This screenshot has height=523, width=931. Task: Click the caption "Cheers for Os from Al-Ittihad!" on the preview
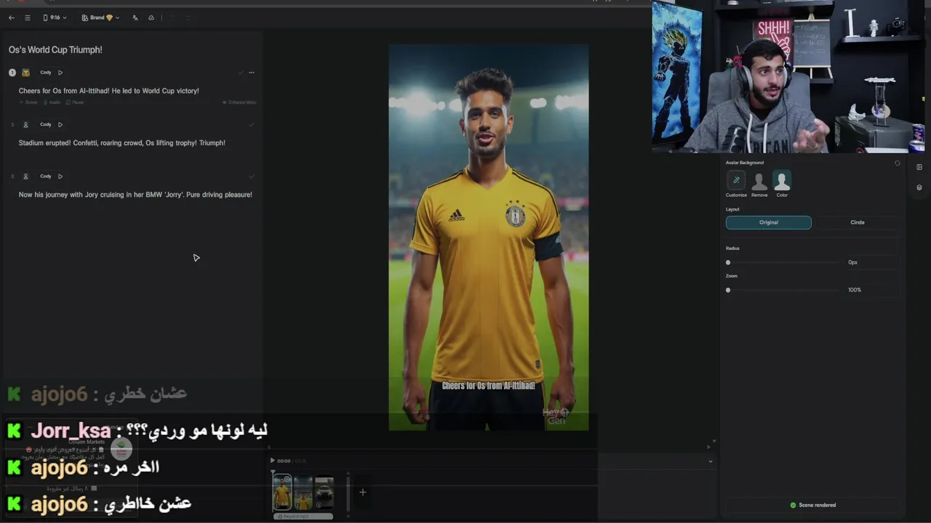(x=488, y=386)
